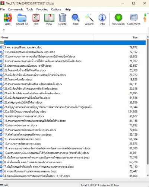Select the file starting with '1.' (.doc)
This screenshot has width=149, height=187.
[x=73, y=52]
